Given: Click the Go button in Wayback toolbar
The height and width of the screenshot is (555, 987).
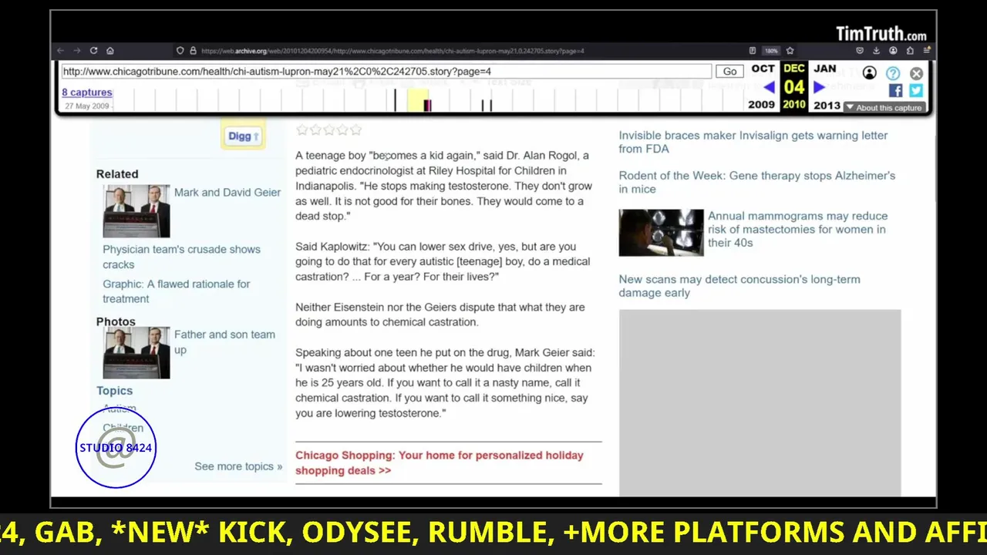Looking at the screenshot, I should 729,71.
